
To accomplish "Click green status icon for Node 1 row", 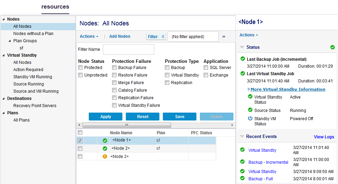I will 105,140.
